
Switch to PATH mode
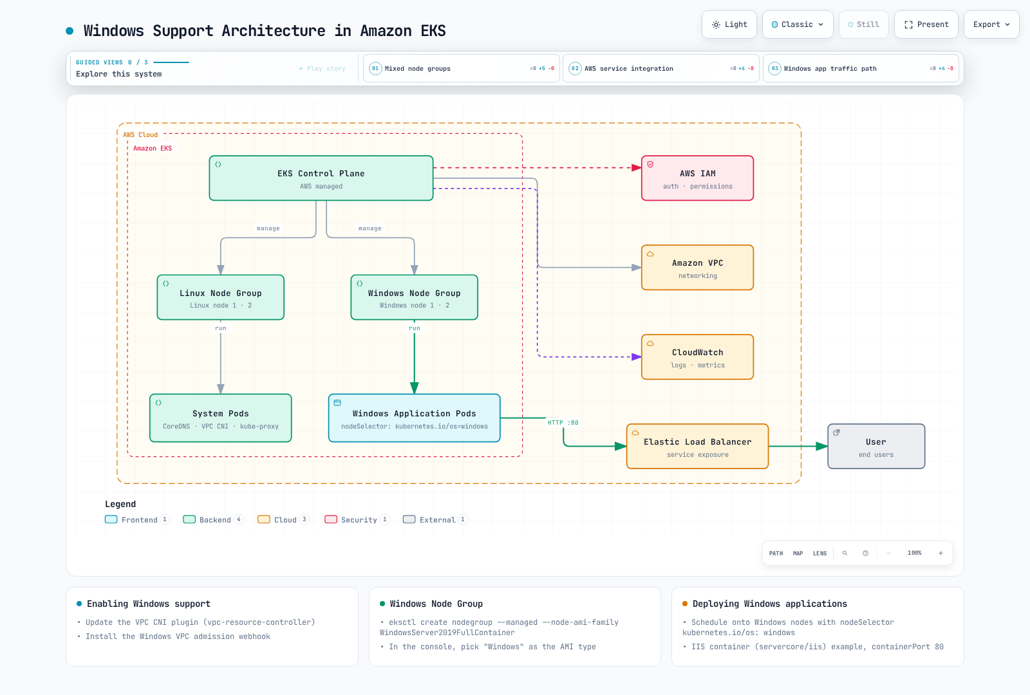[x=776, y=553]
